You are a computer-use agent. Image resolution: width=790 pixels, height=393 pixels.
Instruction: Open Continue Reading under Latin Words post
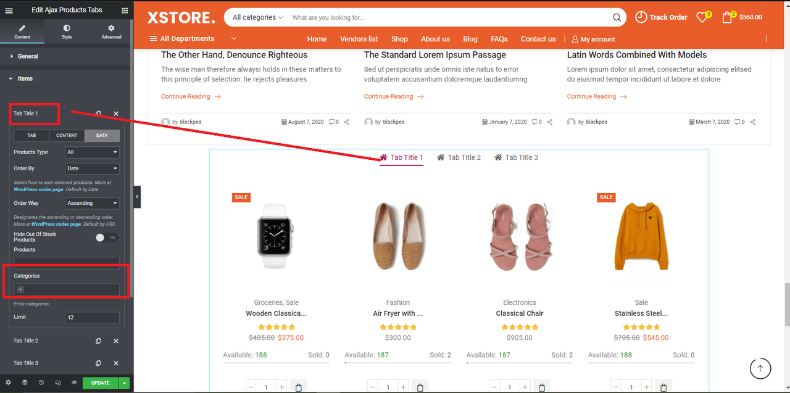click(x=597, y=96)
